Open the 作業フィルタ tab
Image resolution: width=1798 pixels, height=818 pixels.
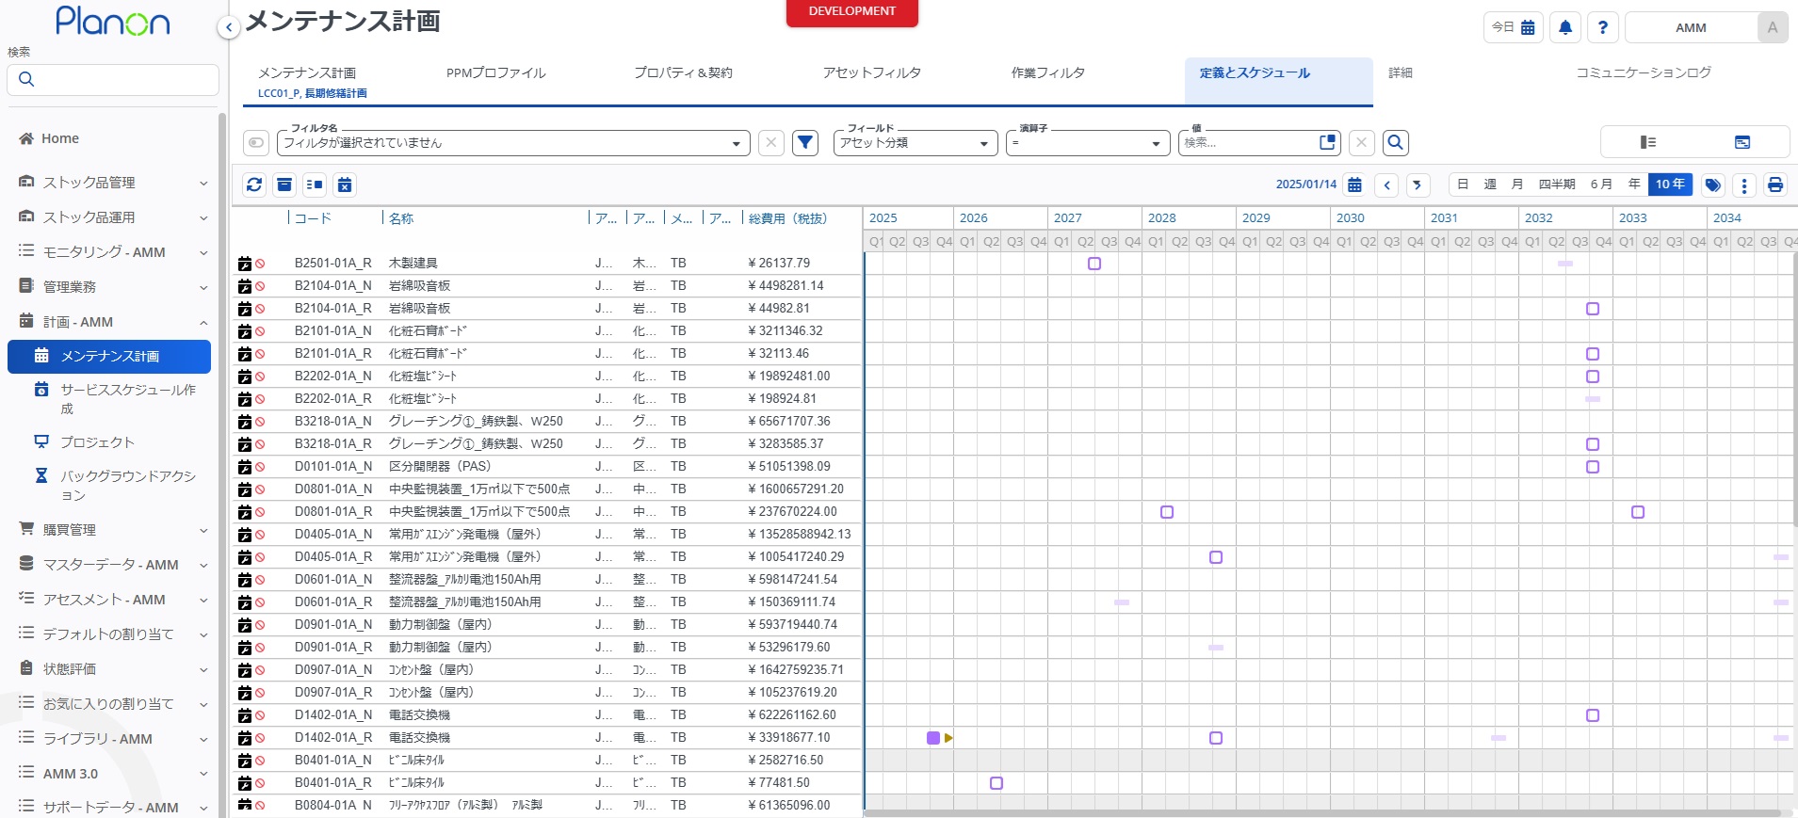click(1048, 72)
